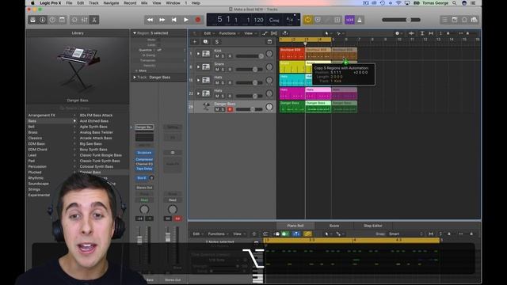Open the File menu in the menu bar

click(69, 3)
